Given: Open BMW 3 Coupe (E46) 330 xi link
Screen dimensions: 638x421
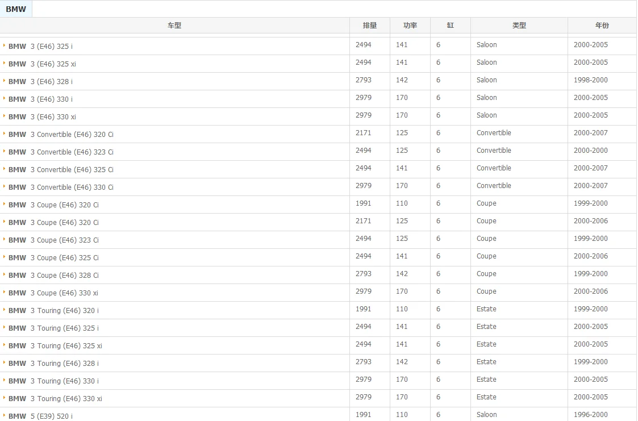Looking at the screenshot, I should (x=53, y=293).
